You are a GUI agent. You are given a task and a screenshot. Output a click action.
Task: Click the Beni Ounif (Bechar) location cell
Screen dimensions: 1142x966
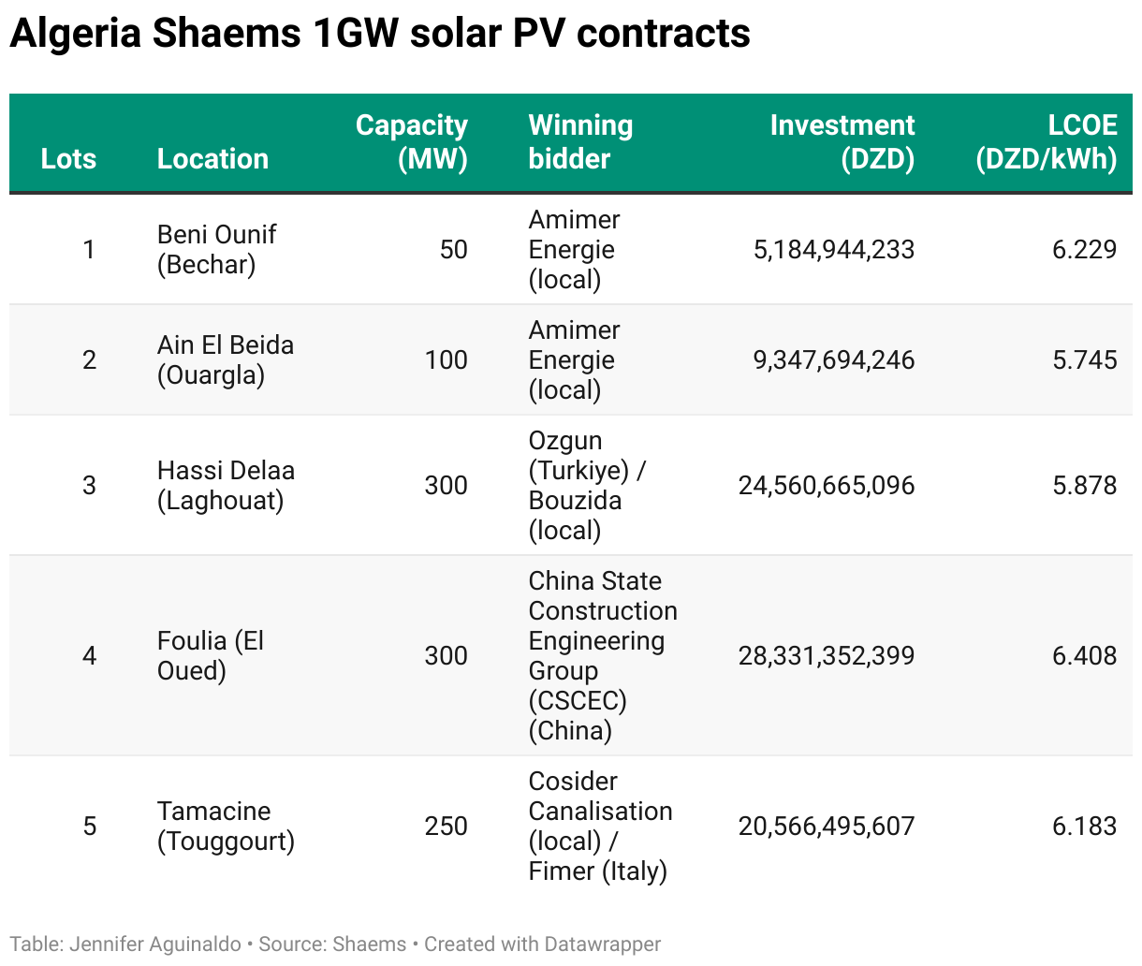(216, 249)
